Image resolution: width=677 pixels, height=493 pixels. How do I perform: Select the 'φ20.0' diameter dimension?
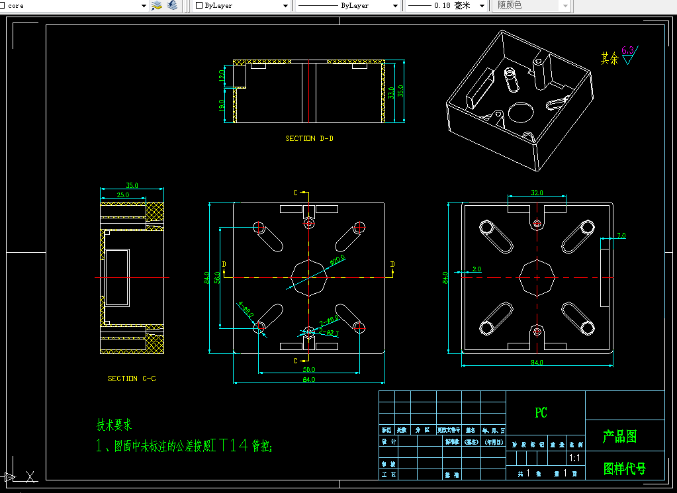(338, 260)
